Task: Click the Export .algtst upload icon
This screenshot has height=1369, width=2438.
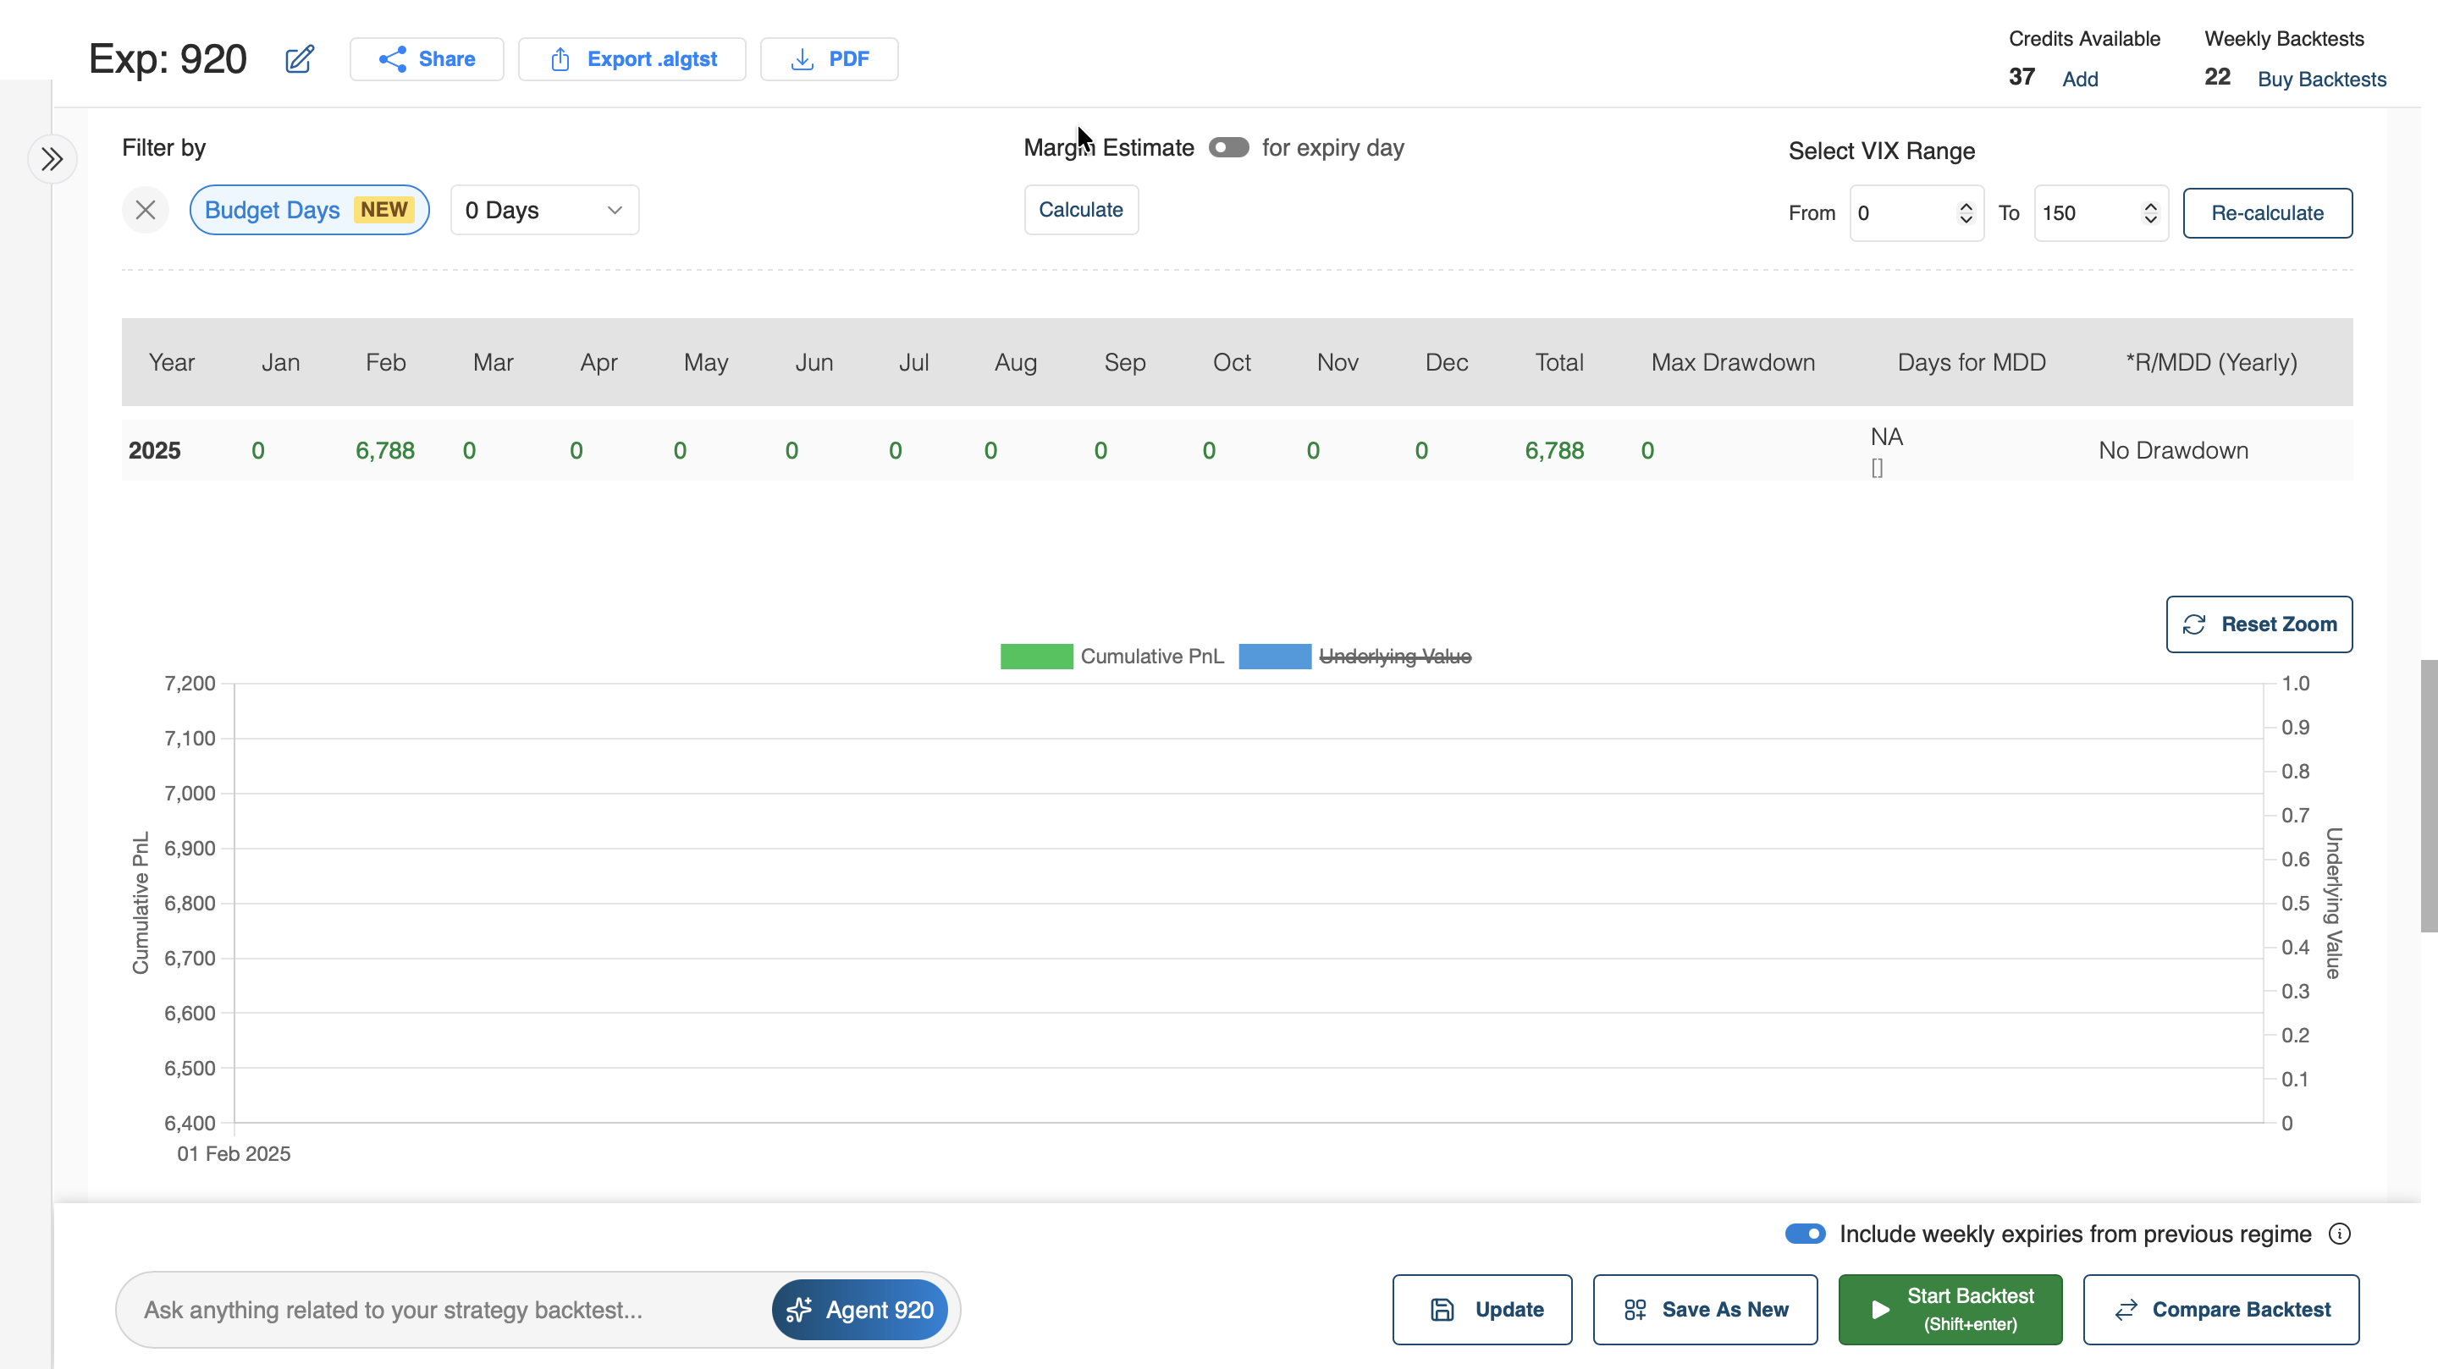Action: click(560, 58)
